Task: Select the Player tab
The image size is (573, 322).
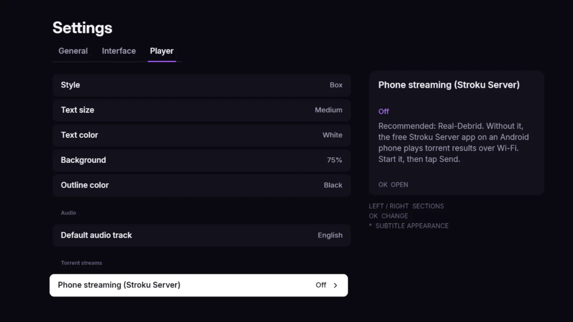Action: [162, 51]
